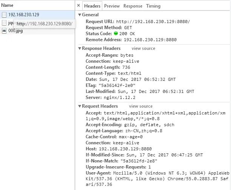Switch to the Preview tab
The height and width of the screenshot is (190, 231).
(112, 6)
